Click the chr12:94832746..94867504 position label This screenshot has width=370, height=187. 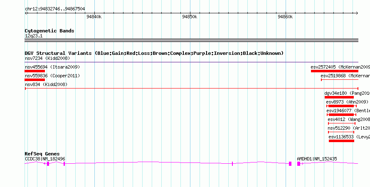[55, 9]
